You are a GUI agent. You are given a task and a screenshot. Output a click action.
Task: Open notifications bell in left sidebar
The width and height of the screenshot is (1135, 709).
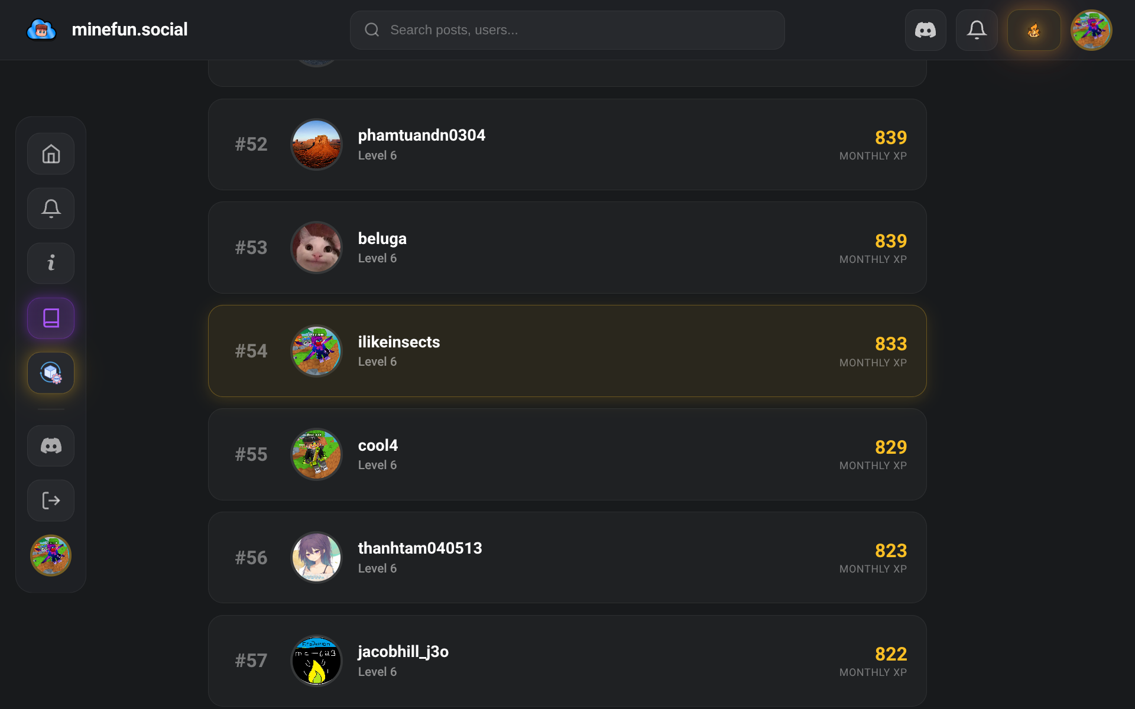[x=51, y=209]
